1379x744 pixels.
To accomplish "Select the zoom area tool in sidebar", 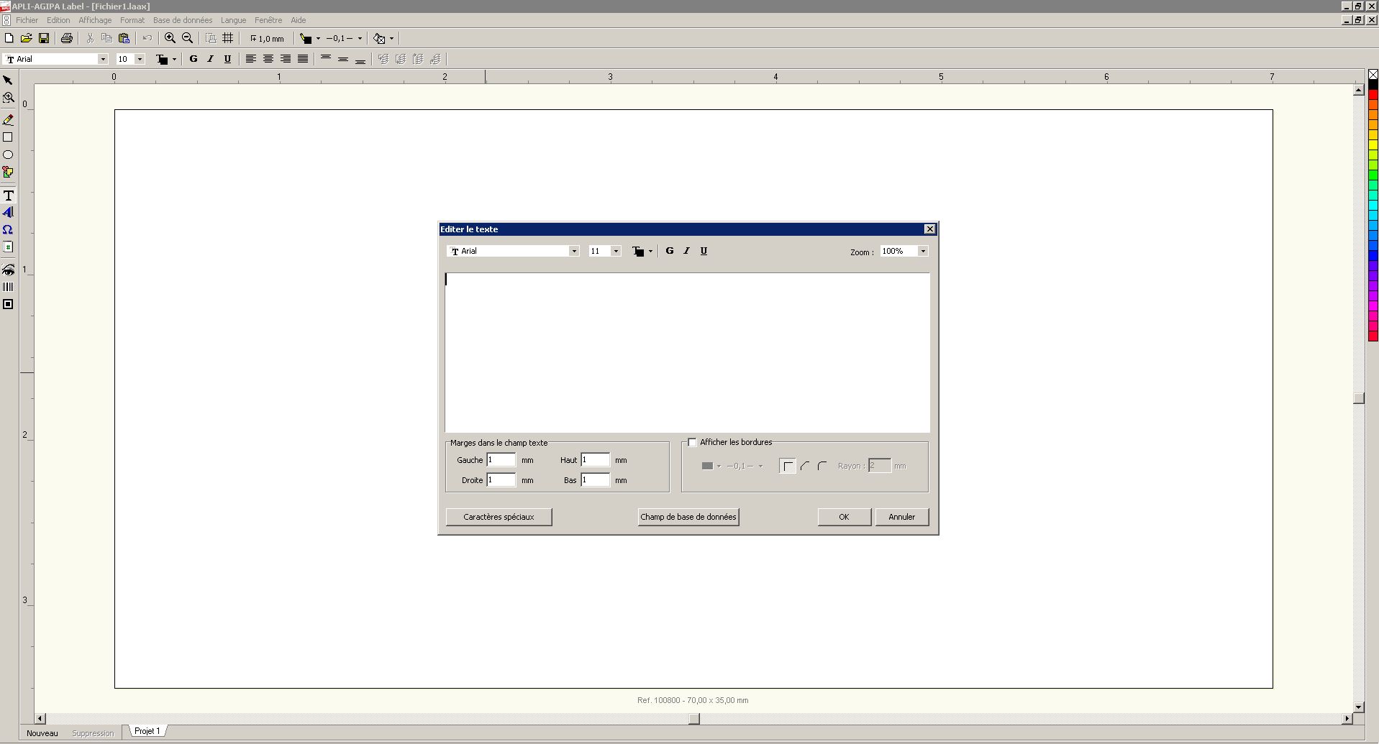I will (x=8, y=98).
